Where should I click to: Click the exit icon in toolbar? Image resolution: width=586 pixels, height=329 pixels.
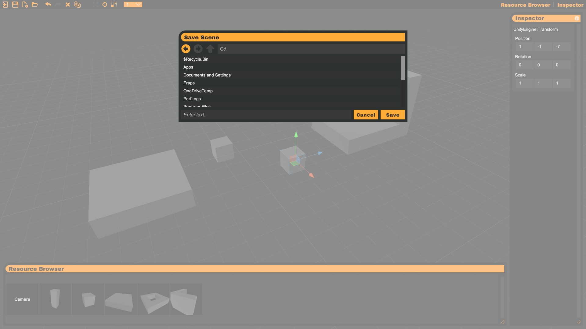pyautogui.click(x=5, y=5)
